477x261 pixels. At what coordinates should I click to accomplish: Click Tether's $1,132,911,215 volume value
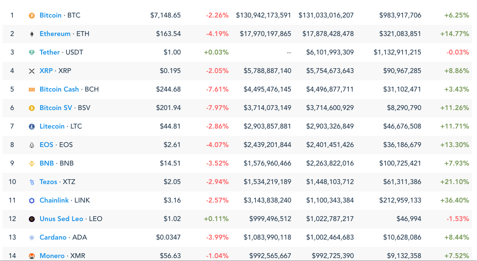click(x=397, y=52)
